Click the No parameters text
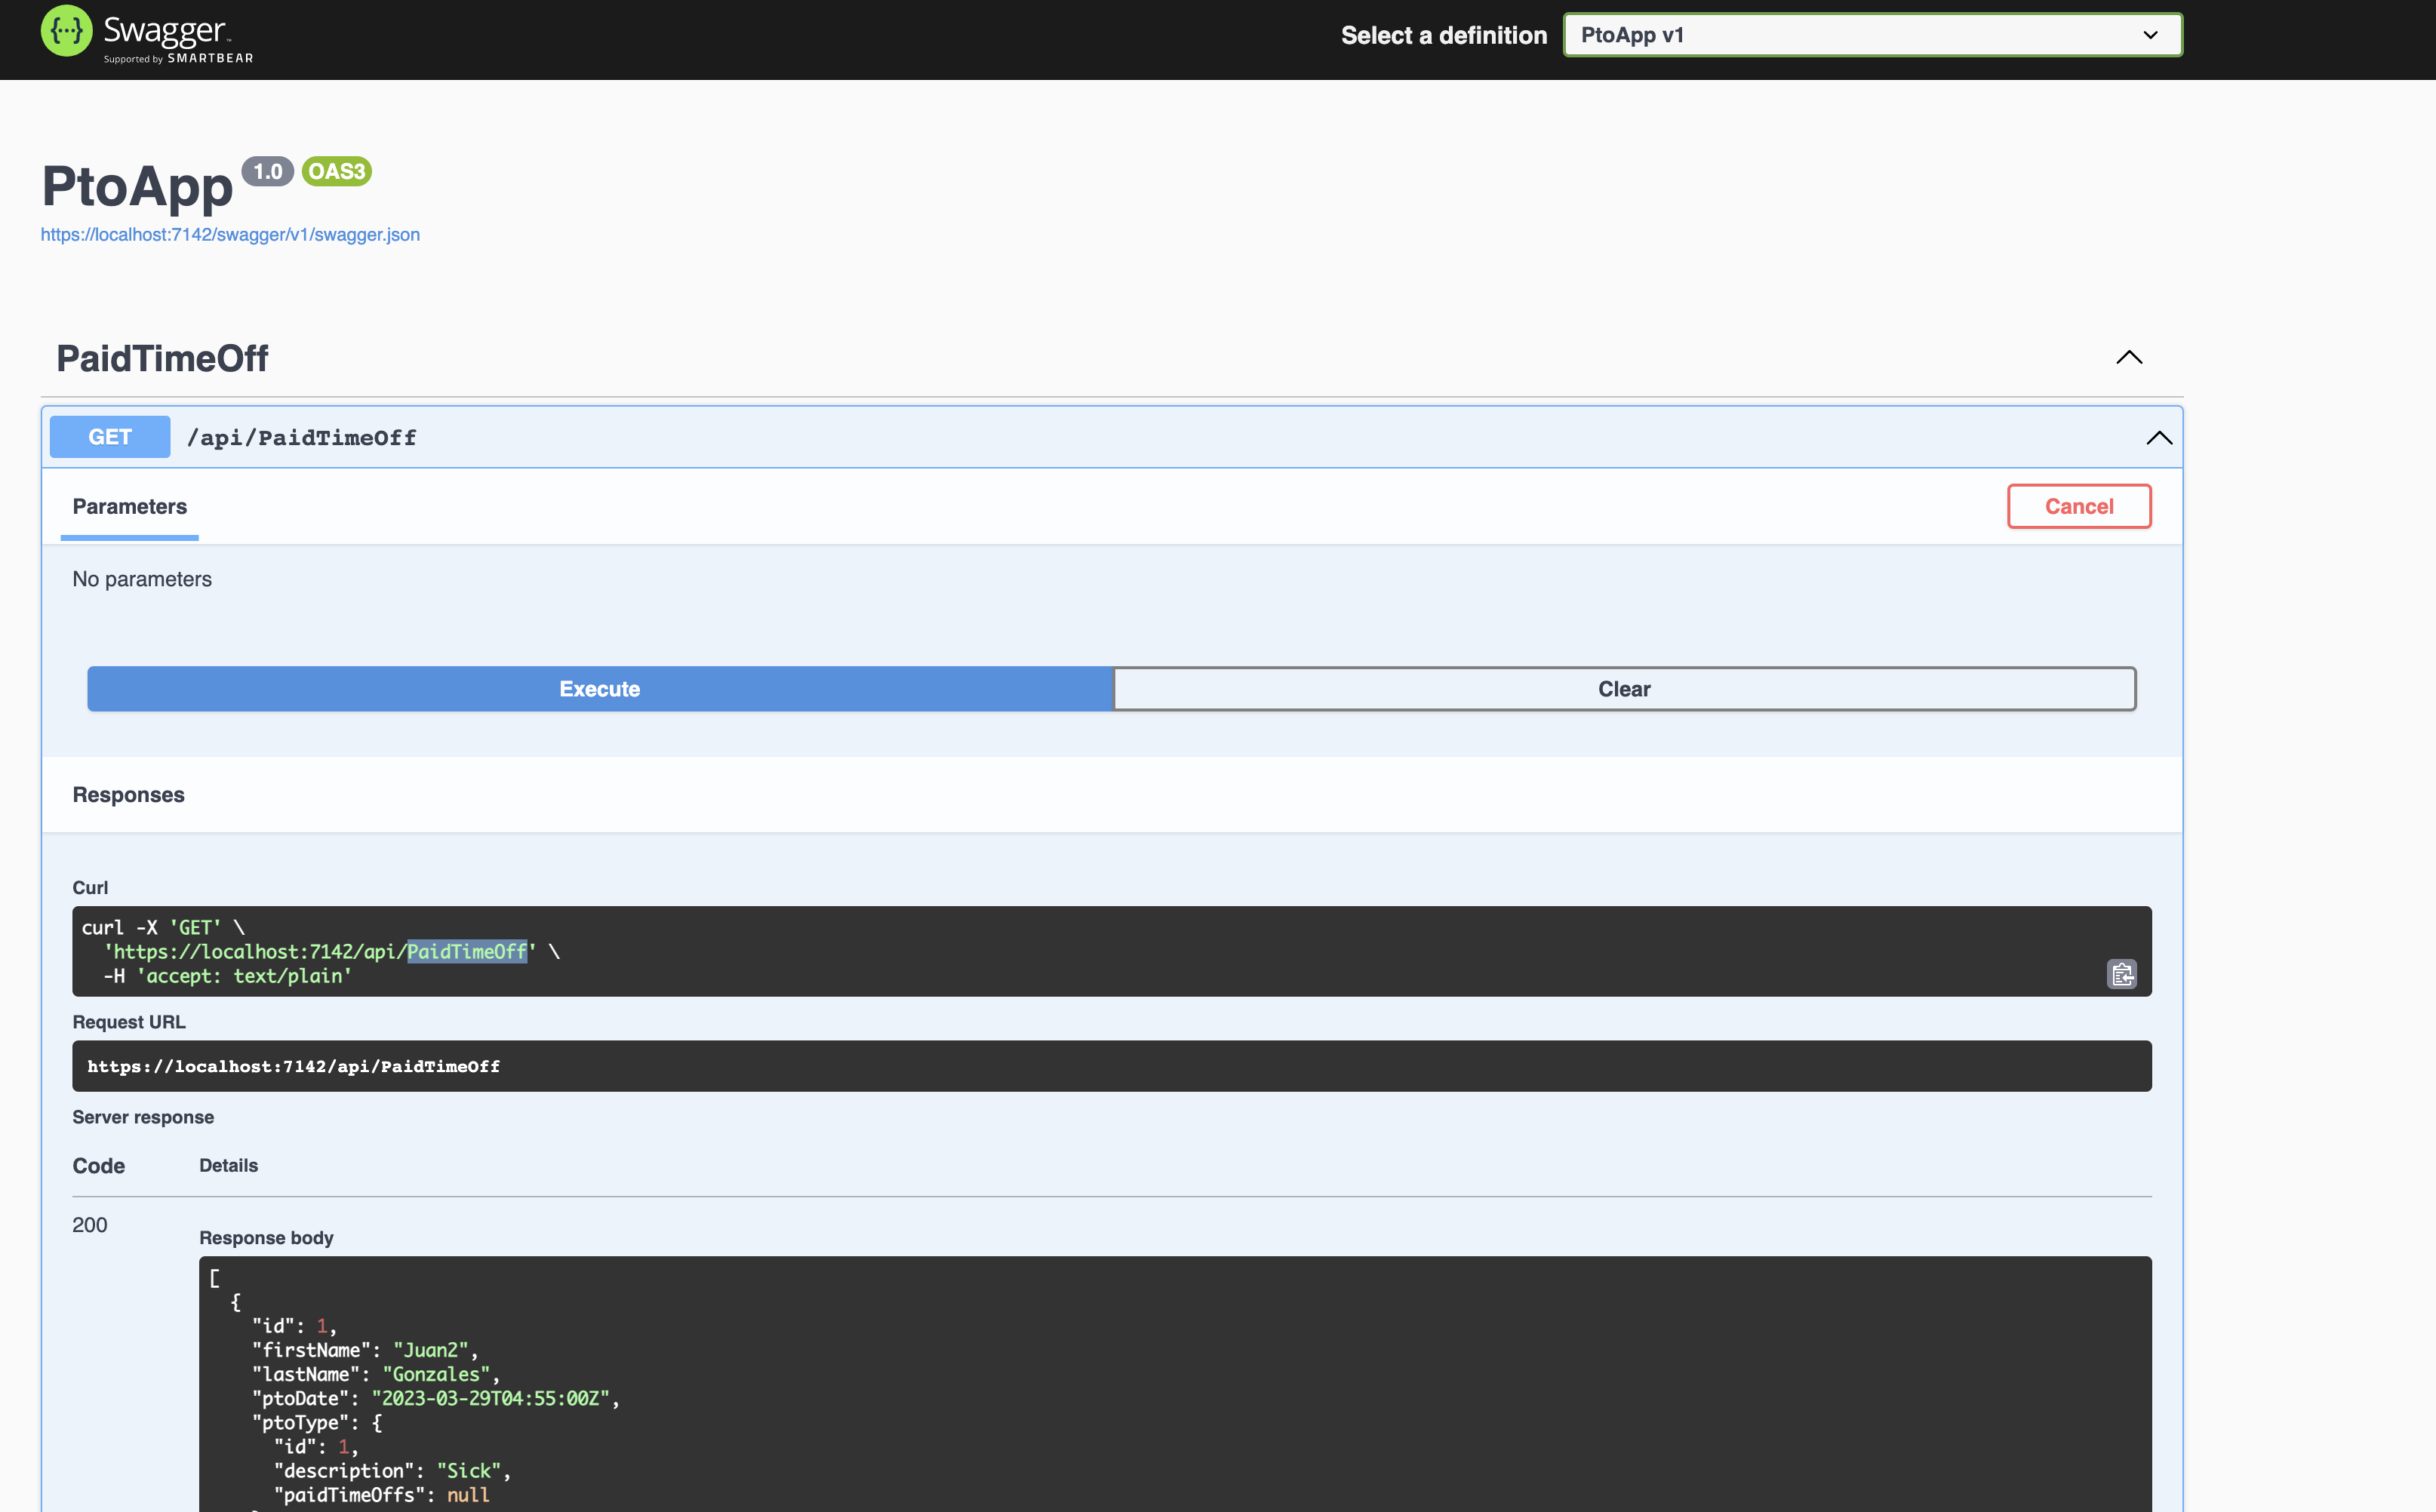This screenshot has width=2436, height=1512. 142,579
